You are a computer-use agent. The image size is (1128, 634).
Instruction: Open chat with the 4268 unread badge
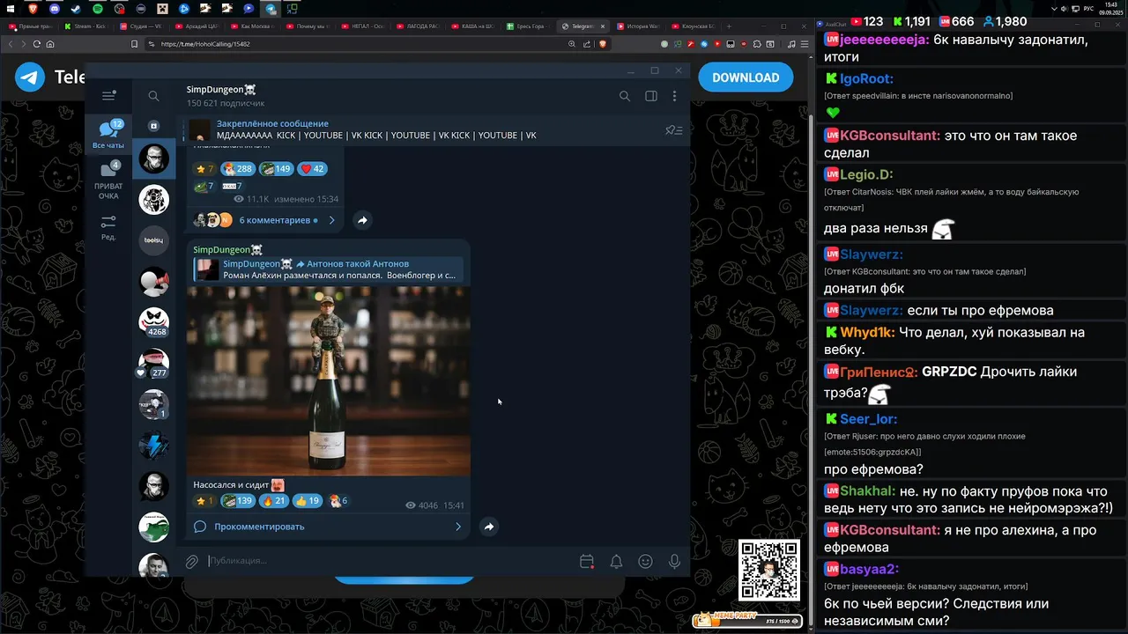click(x=153, y=321)
